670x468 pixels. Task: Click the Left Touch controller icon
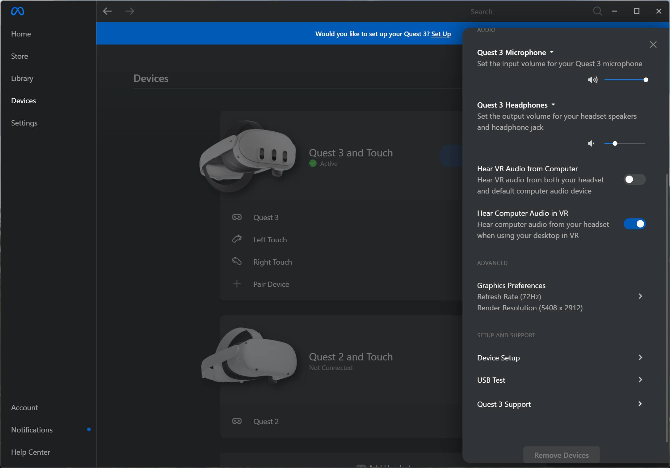pos(237,239)
